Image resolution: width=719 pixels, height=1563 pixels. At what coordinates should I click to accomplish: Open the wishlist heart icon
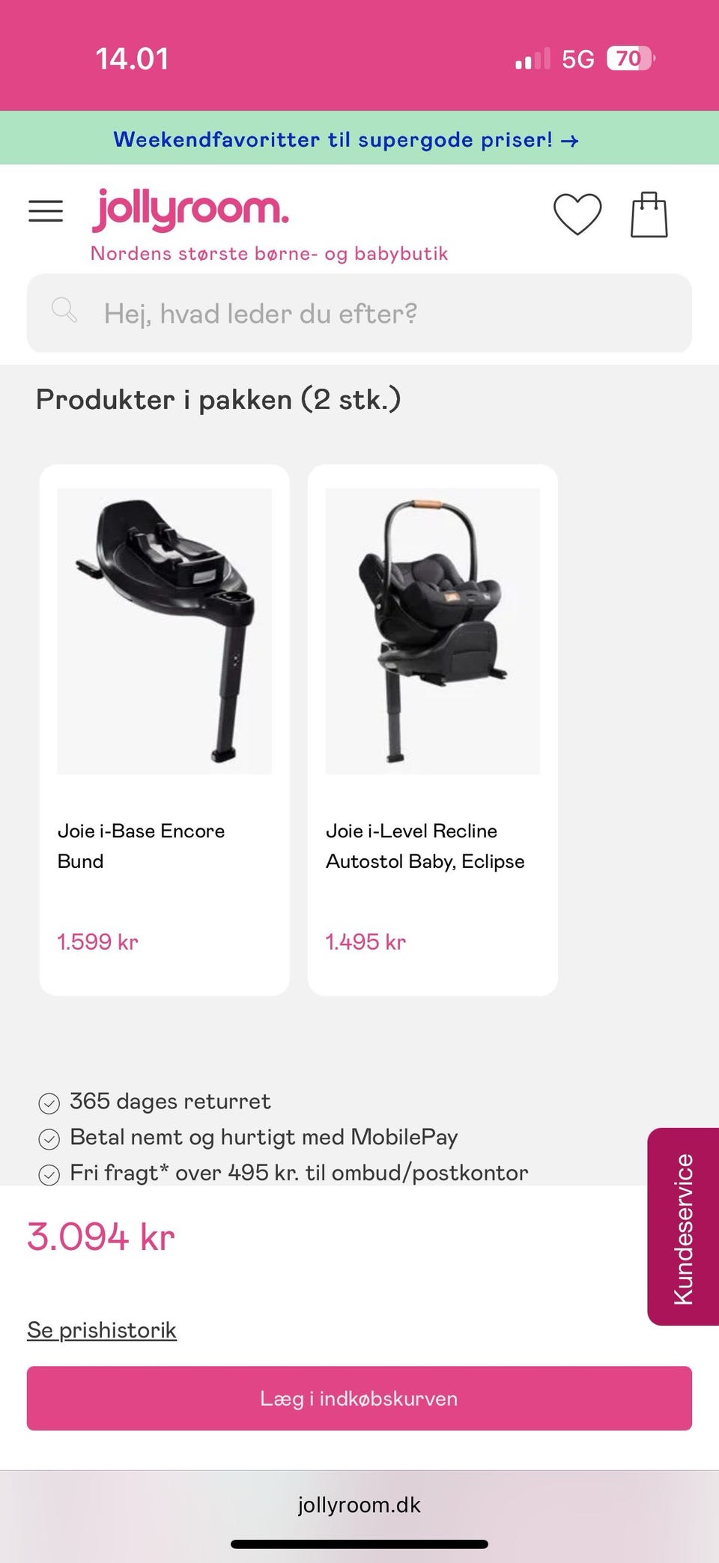pos(577,214)
